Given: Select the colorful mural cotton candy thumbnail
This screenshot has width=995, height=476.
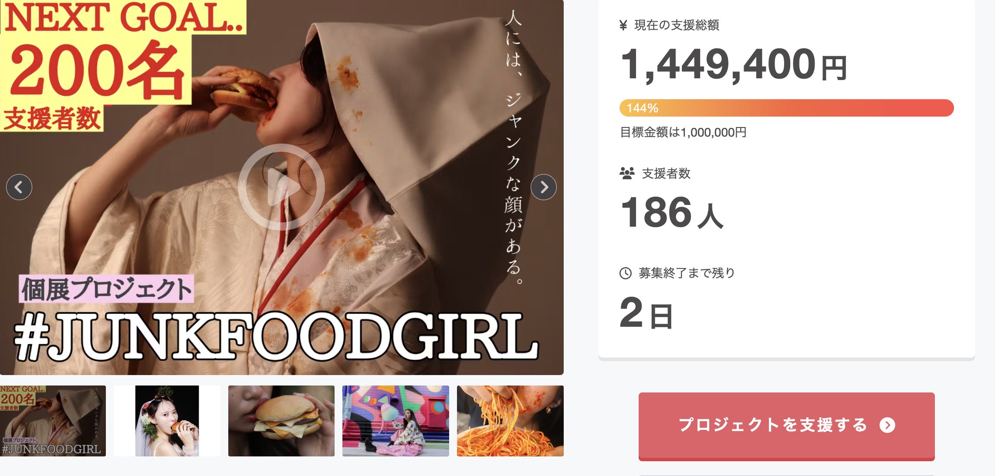Looking at the screenshot, I should coord(396,421).
